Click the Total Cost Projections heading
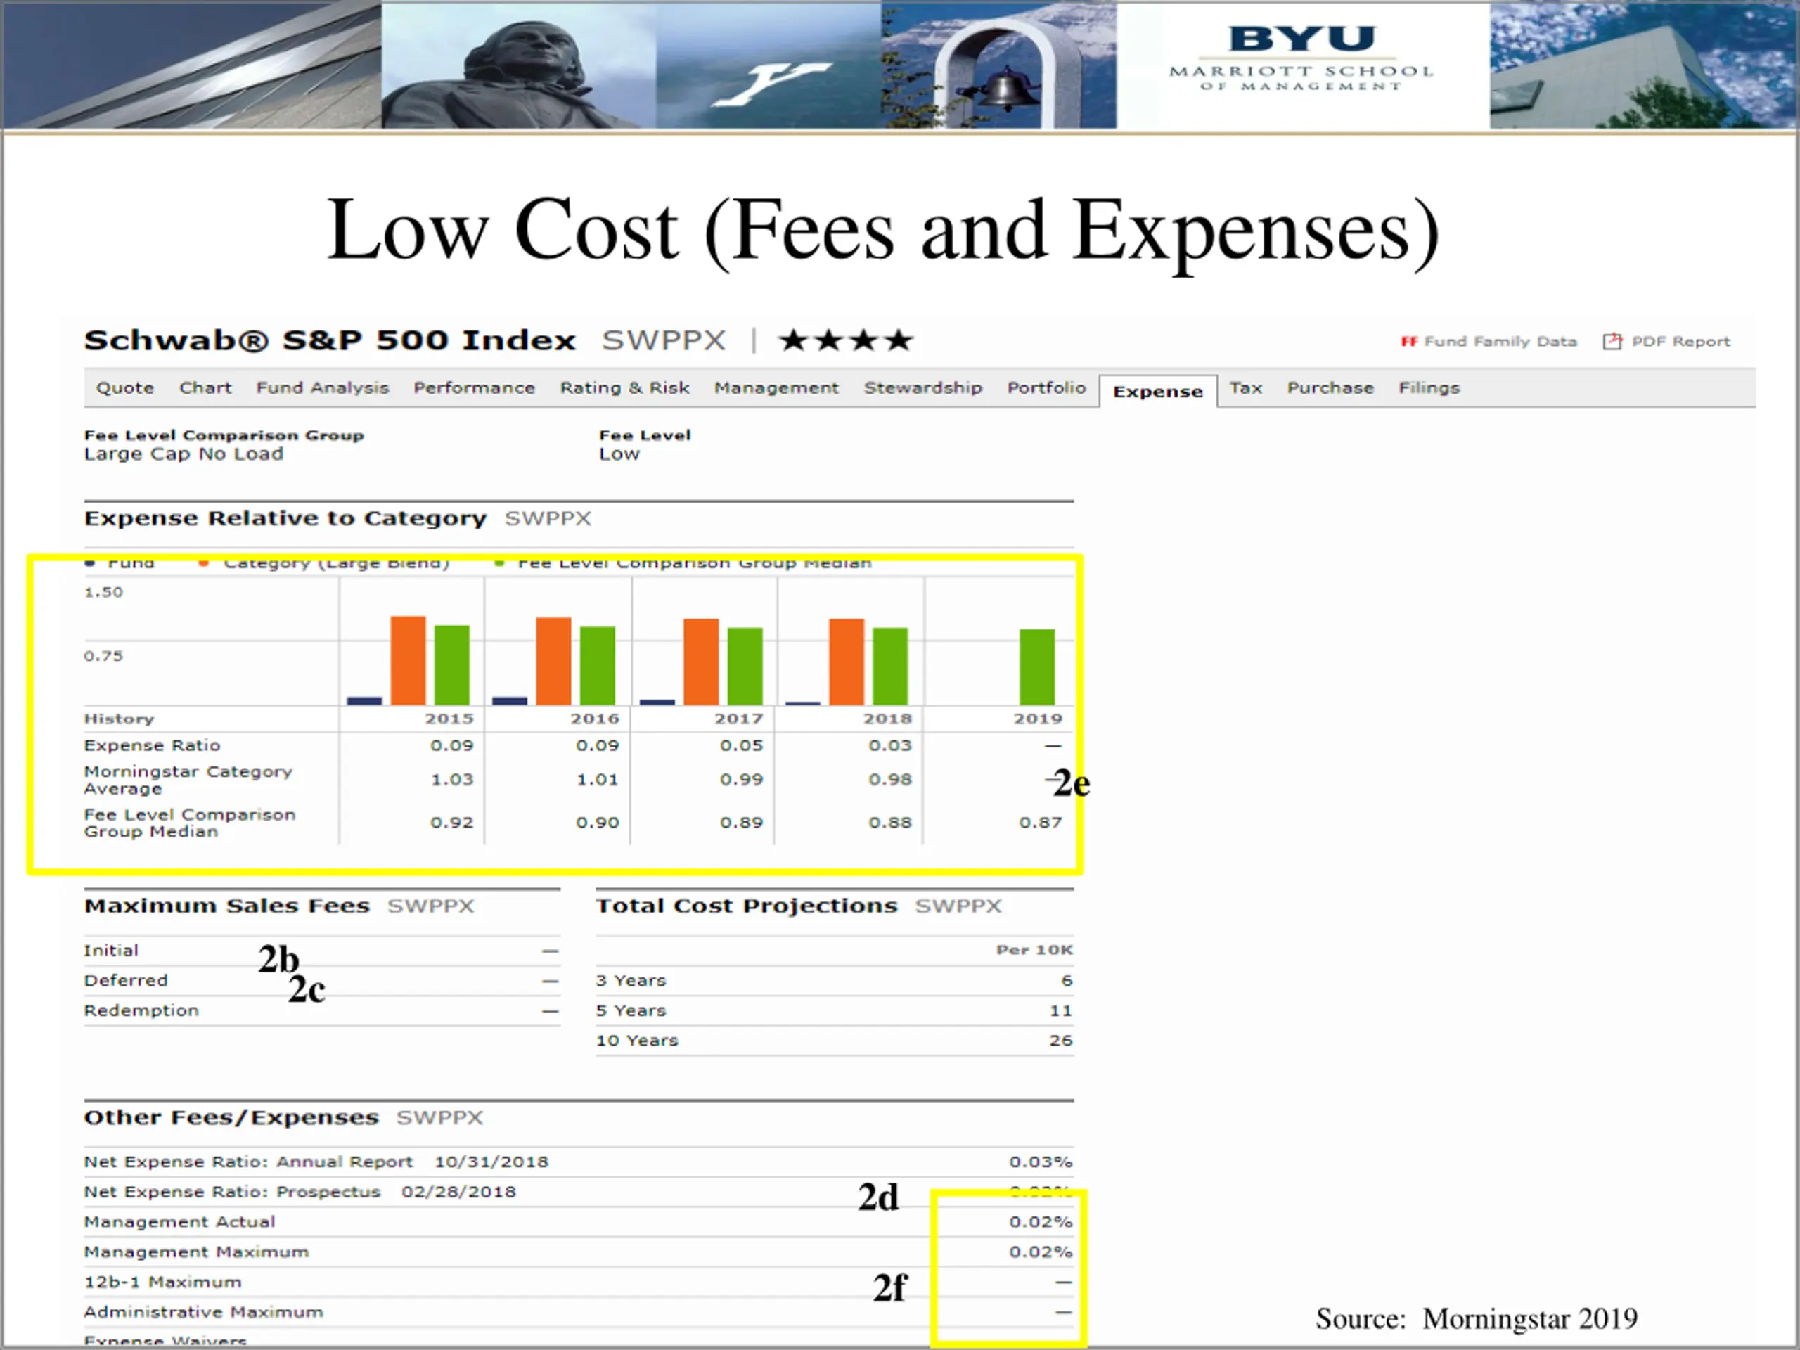The image size is (1800, 1350). pos(746,906)
